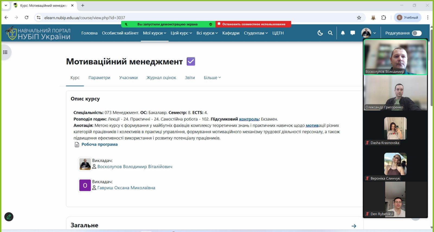
Task: Toggle the Редагування edit mode switch
Action: pyautogui.click(x=417, y=33)
